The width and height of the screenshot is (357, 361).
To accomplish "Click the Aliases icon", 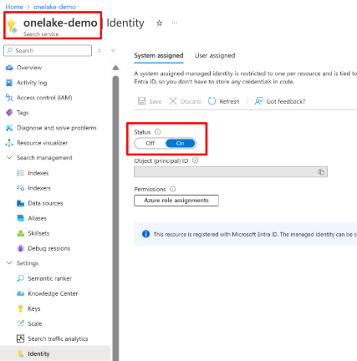I will [20, 218].
